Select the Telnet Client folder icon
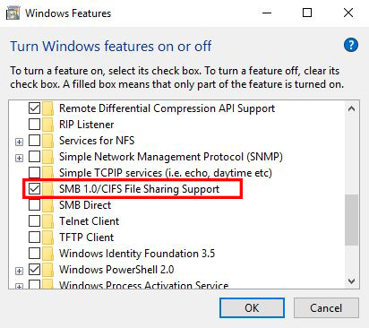Image resolution: width=369 pixels, height=328 pixels. (47, 221)
